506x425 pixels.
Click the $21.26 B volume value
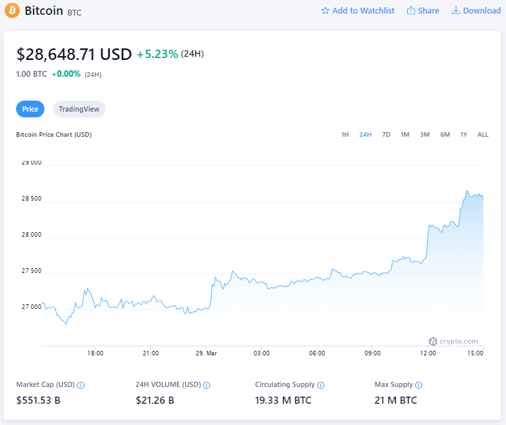[x=155, y=400]
